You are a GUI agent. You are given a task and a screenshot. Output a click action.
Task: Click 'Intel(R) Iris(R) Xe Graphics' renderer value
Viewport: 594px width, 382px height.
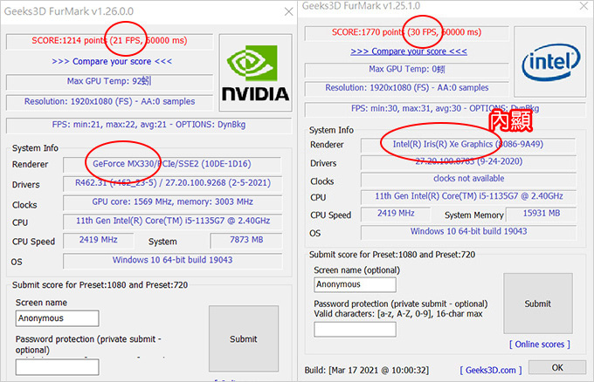(468, 144)
